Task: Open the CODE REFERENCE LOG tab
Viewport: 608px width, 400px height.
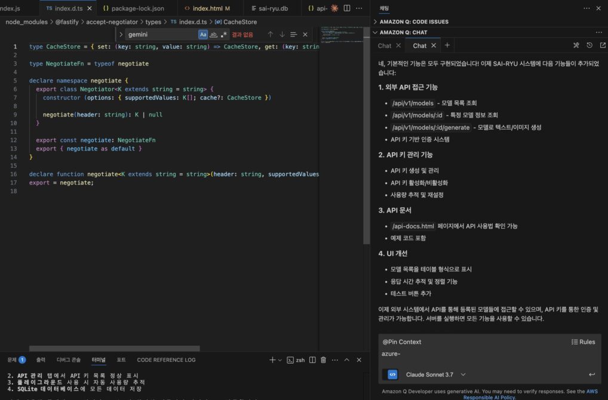Action: coord(166,359)
